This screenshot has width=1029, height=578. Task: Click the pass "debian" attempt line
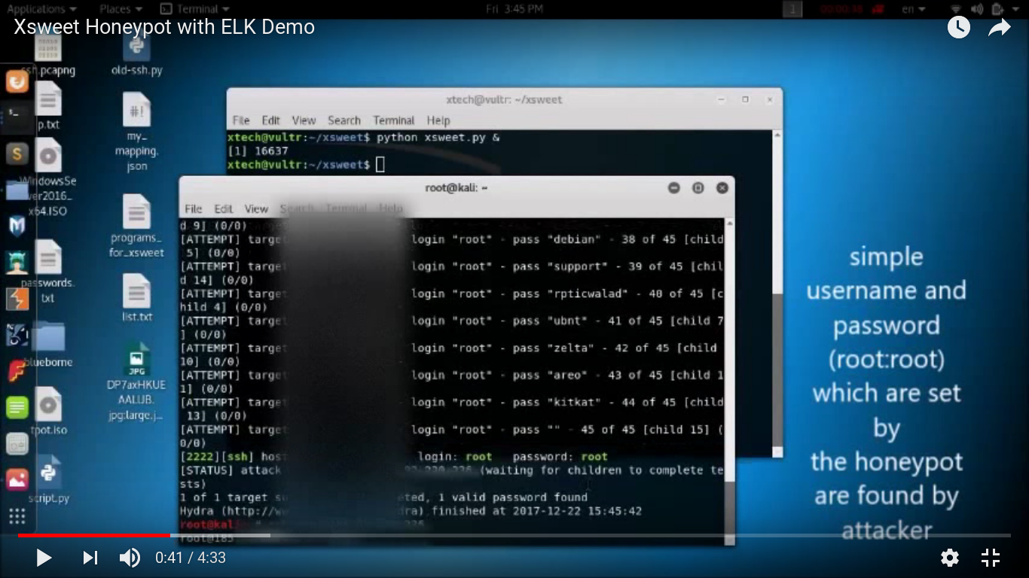[452, 246]
